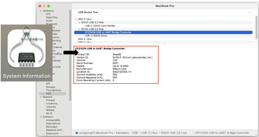The width and height of the screenshot is (259, 137).
Task: Select the highlighted CP2102N tree row
Action: point(163,32)
